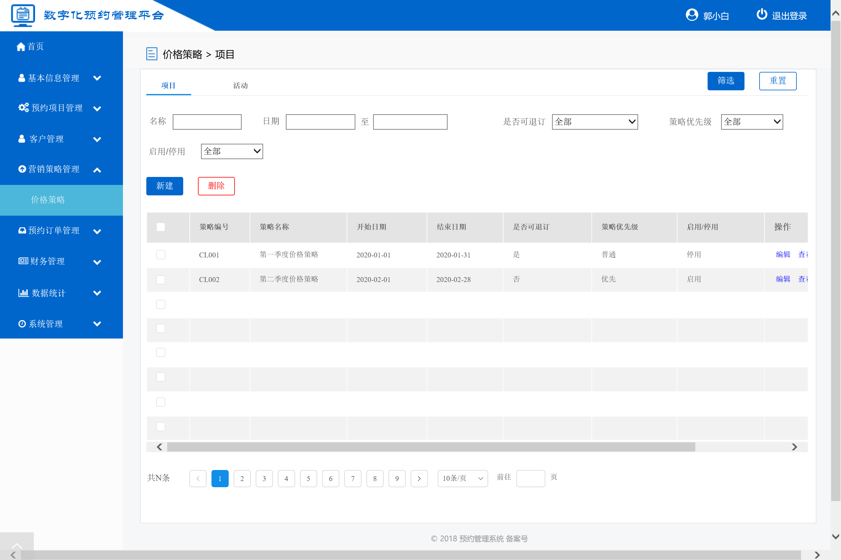
Task: Click the page vertical scrollbar thumb
Action: [x=836, y=261]
